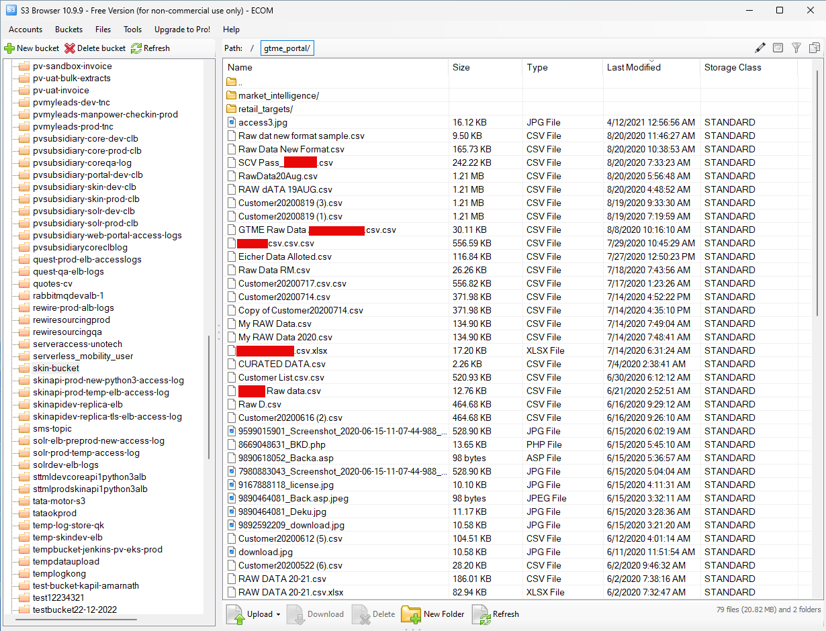Open the Tools menu
This screenshot has height=631, width=826.
132,30
